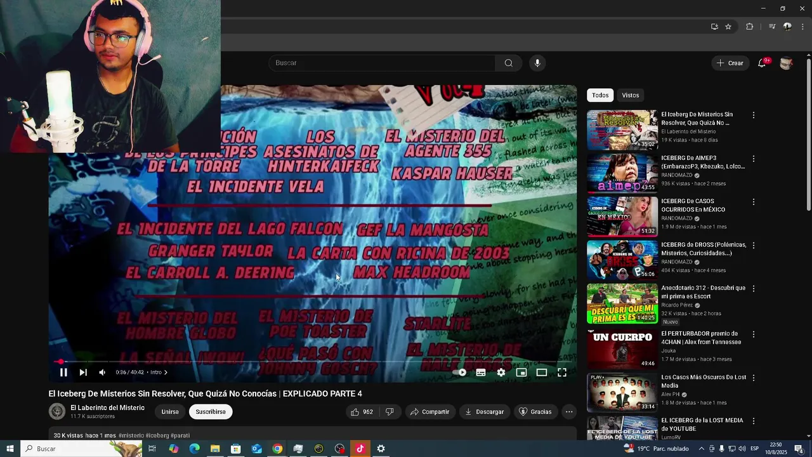Toggle subtitles in the video player
Screen dimensions: 812x457
[481, 373]
